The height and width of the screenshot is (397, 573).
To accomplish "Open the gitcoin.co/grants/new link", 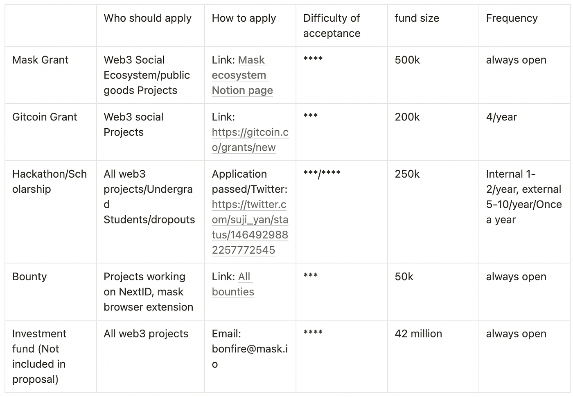I will 250,140.
